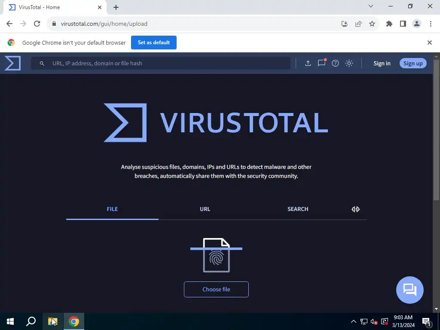Viewport: 440px width, 330px height.
Task: Click the Chrome taskbar icon
Action: tap(74, 321)
